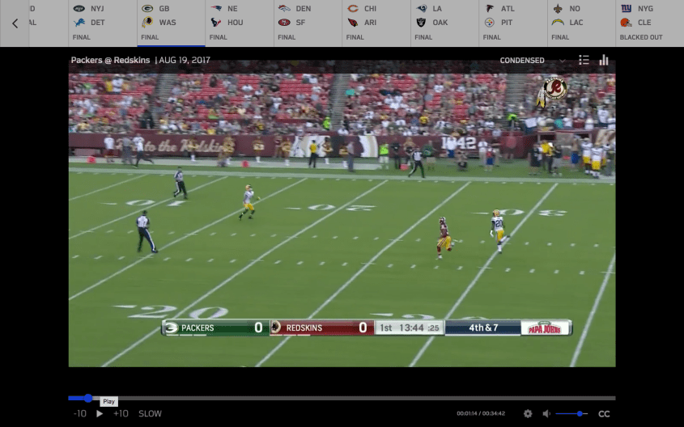Mute the video with speaker icon
Image resolution: width=684 pixels, height=427 pixels.
click(546, 413)
